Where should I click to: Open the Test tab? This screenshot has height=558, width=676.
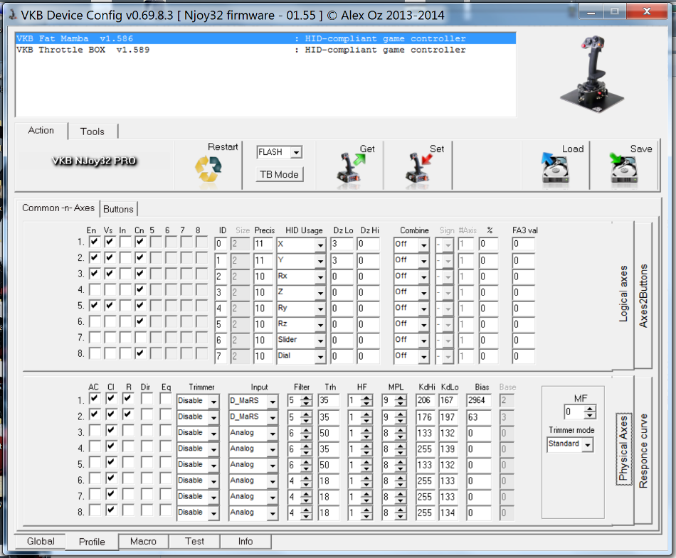(194, 541)
